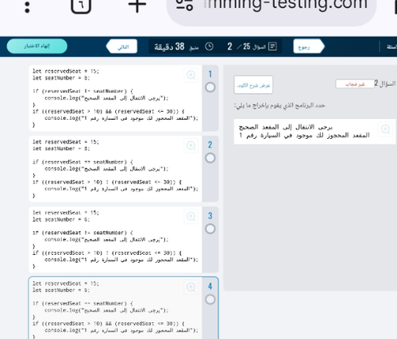Click the number 1 option label

pyautogui.click(x=210, y=74)
